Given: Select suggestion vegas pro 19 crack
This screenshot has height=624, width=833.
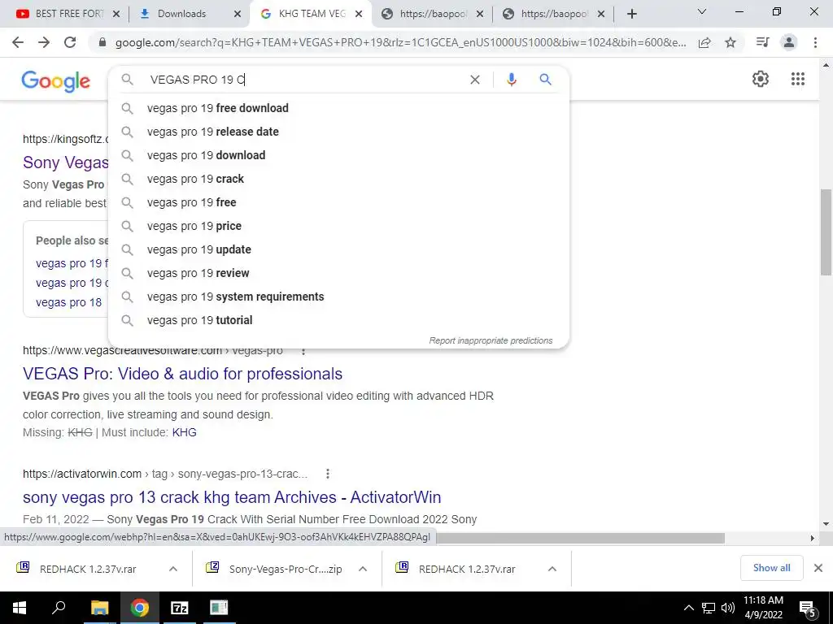Looking at the screenshot, I should pos(338,179).
